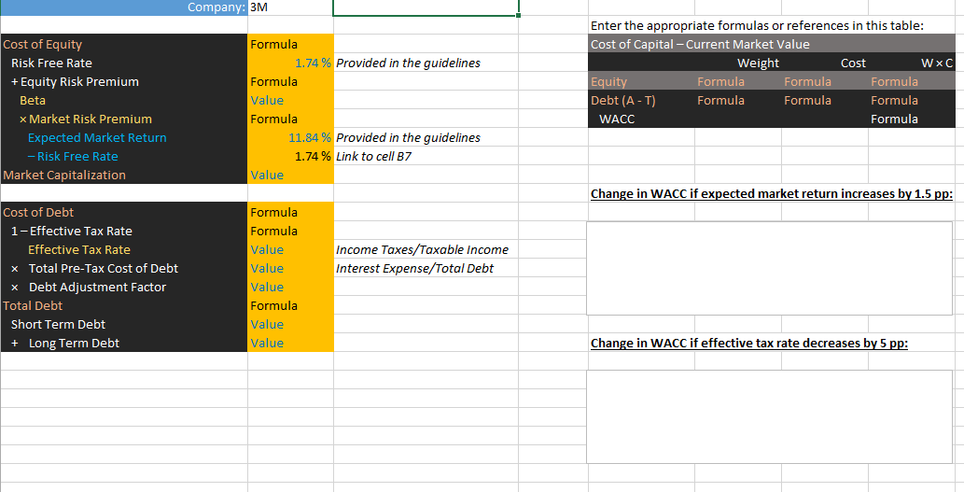Click the 1 – Effective Tax Rate Formula cell

(x=290, y=231)
